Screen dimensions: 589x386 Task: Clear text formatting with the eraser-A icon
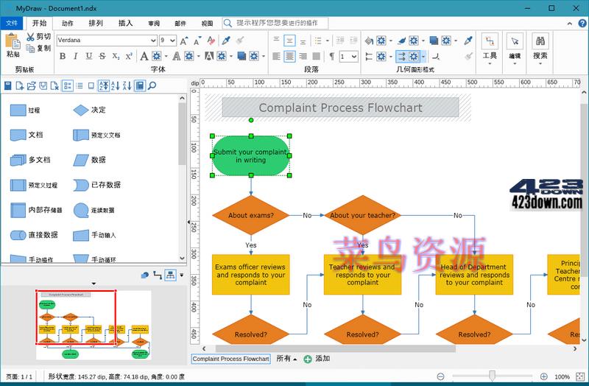pos(211,41)
